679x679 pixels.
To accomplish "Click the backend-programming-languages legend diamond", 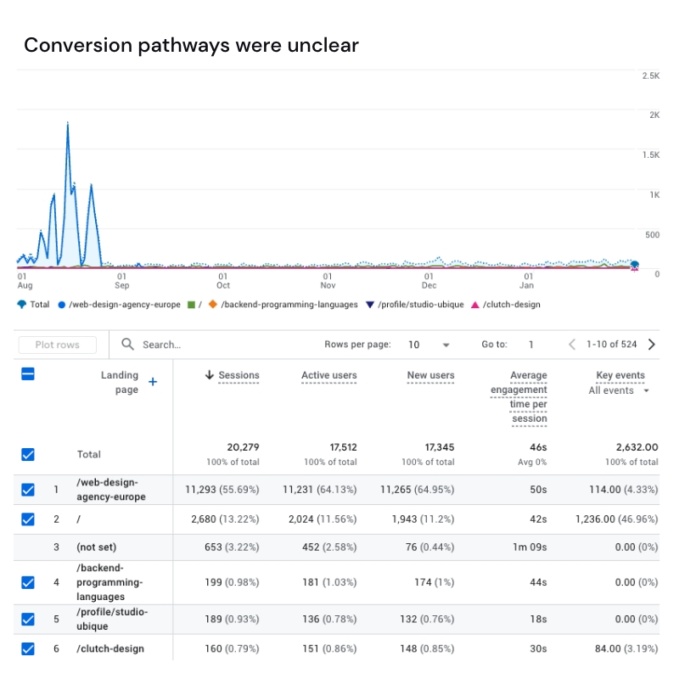I will pos(212,305).
